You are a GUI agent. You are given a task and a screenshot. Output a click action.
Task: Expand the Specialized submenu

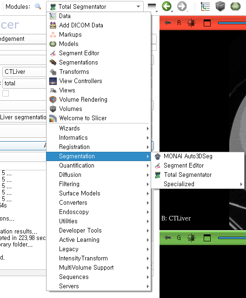[x=198, y=184]
